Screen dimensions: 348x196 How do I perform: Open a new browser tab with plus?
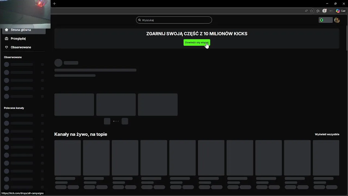pyautogui.click(x=54, y=4)
